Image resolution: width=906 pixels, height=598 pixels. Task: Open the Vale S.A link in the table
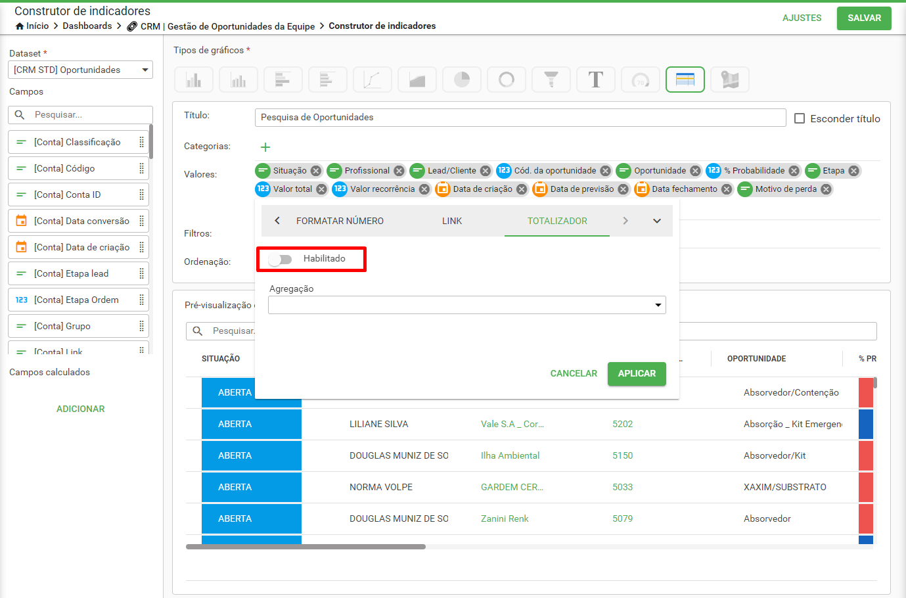pyautogui.click(x=512, y=424)
